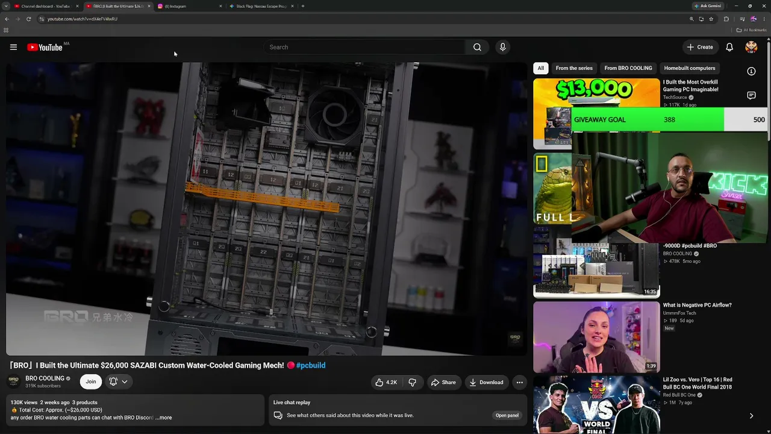Open 'Lil Zoo vs. Vero' video title

click(698, 383)
